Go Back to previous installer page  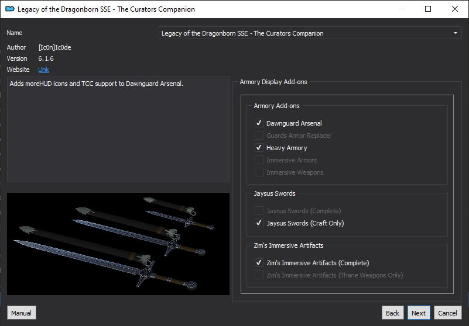pos(392,313)
